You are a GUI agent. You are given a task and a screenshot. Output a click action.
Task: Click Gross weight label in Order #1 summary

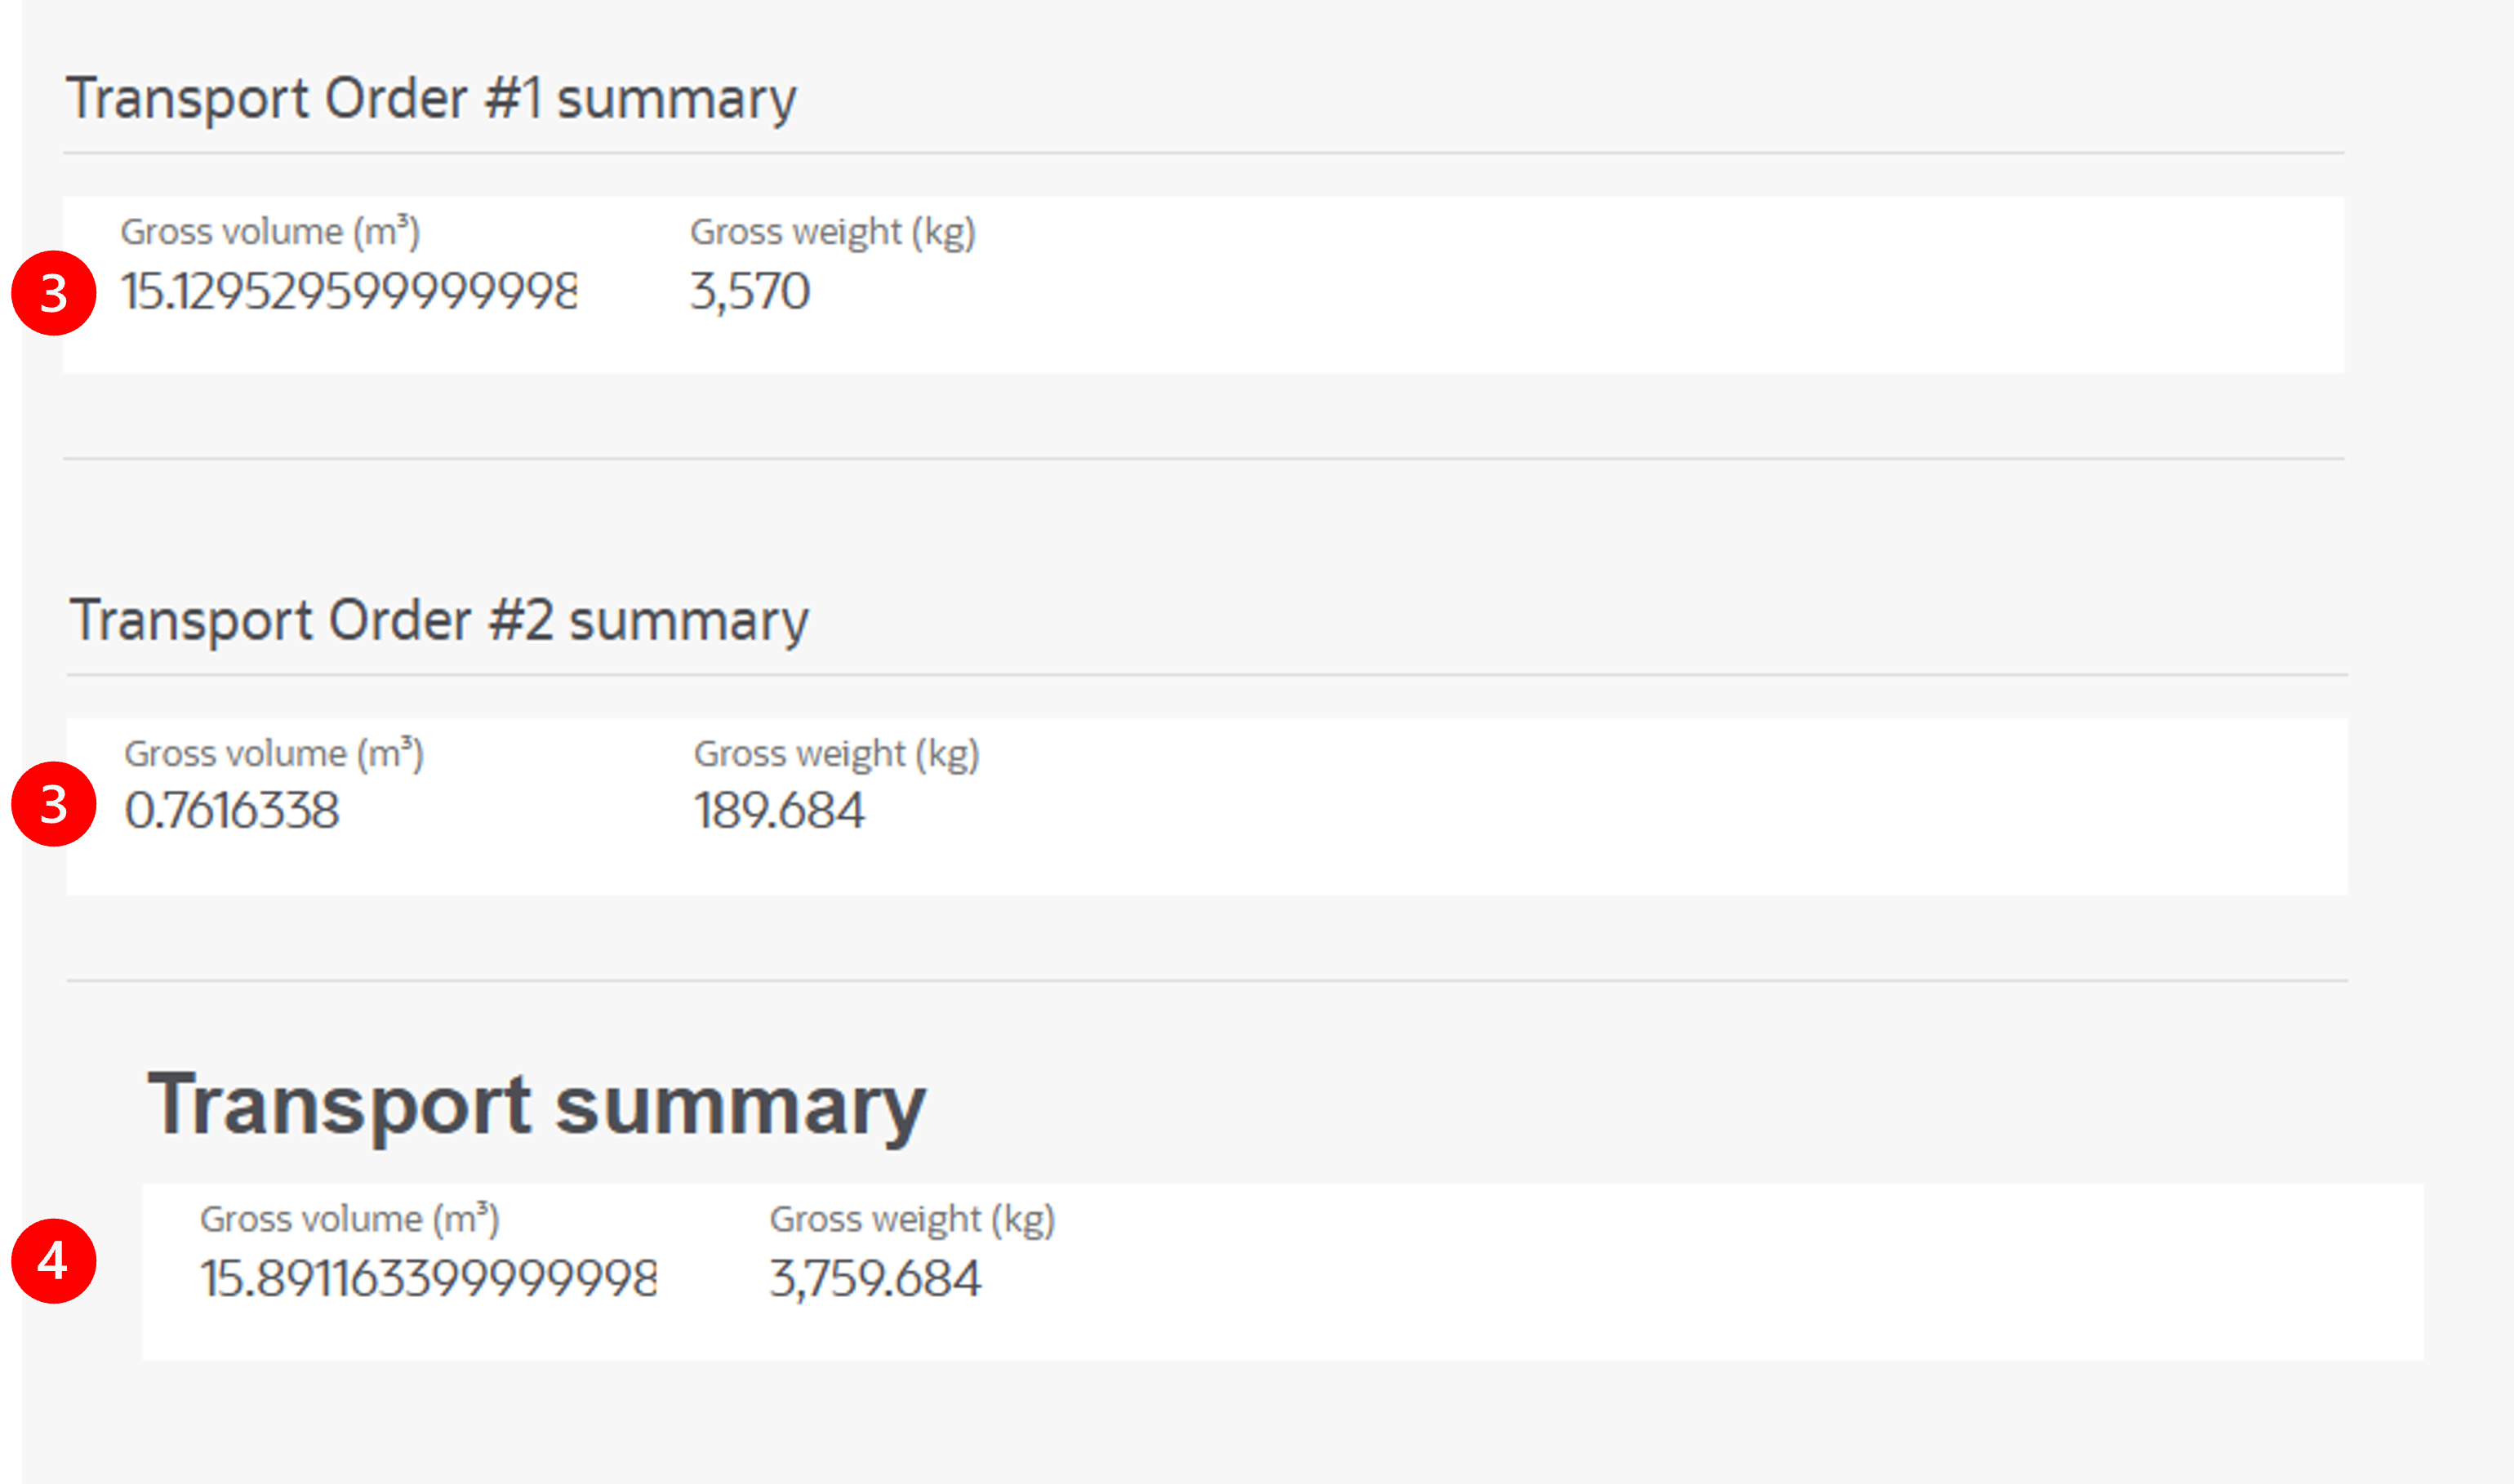tap(833, 232)
